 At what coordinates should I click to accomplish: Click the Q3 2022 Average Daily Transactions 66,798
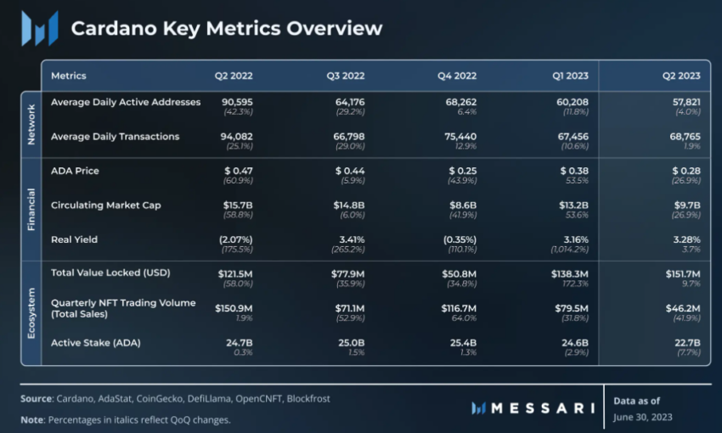[349, 137]
